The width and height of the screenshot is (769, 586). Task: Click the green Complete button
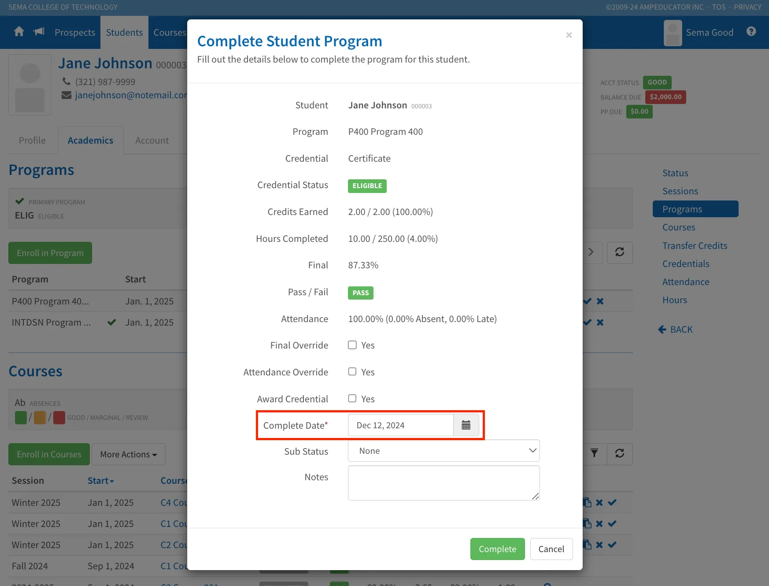pyautogui.click(x=498, y=549)
